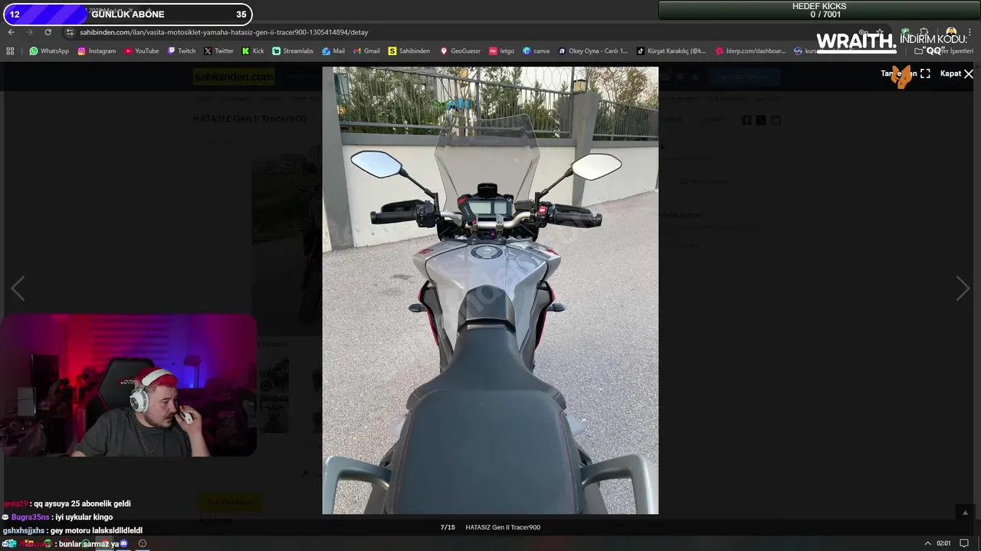Viewport: 981px width, 551px height.
Task: Open the YouTube bookmark
Action: point(142,51)
